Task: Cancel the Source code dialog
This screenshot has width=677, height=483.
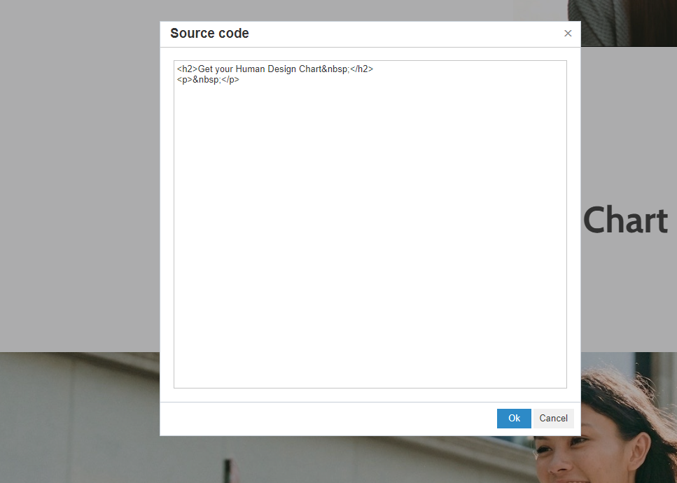Action: (x=554, y=419)
